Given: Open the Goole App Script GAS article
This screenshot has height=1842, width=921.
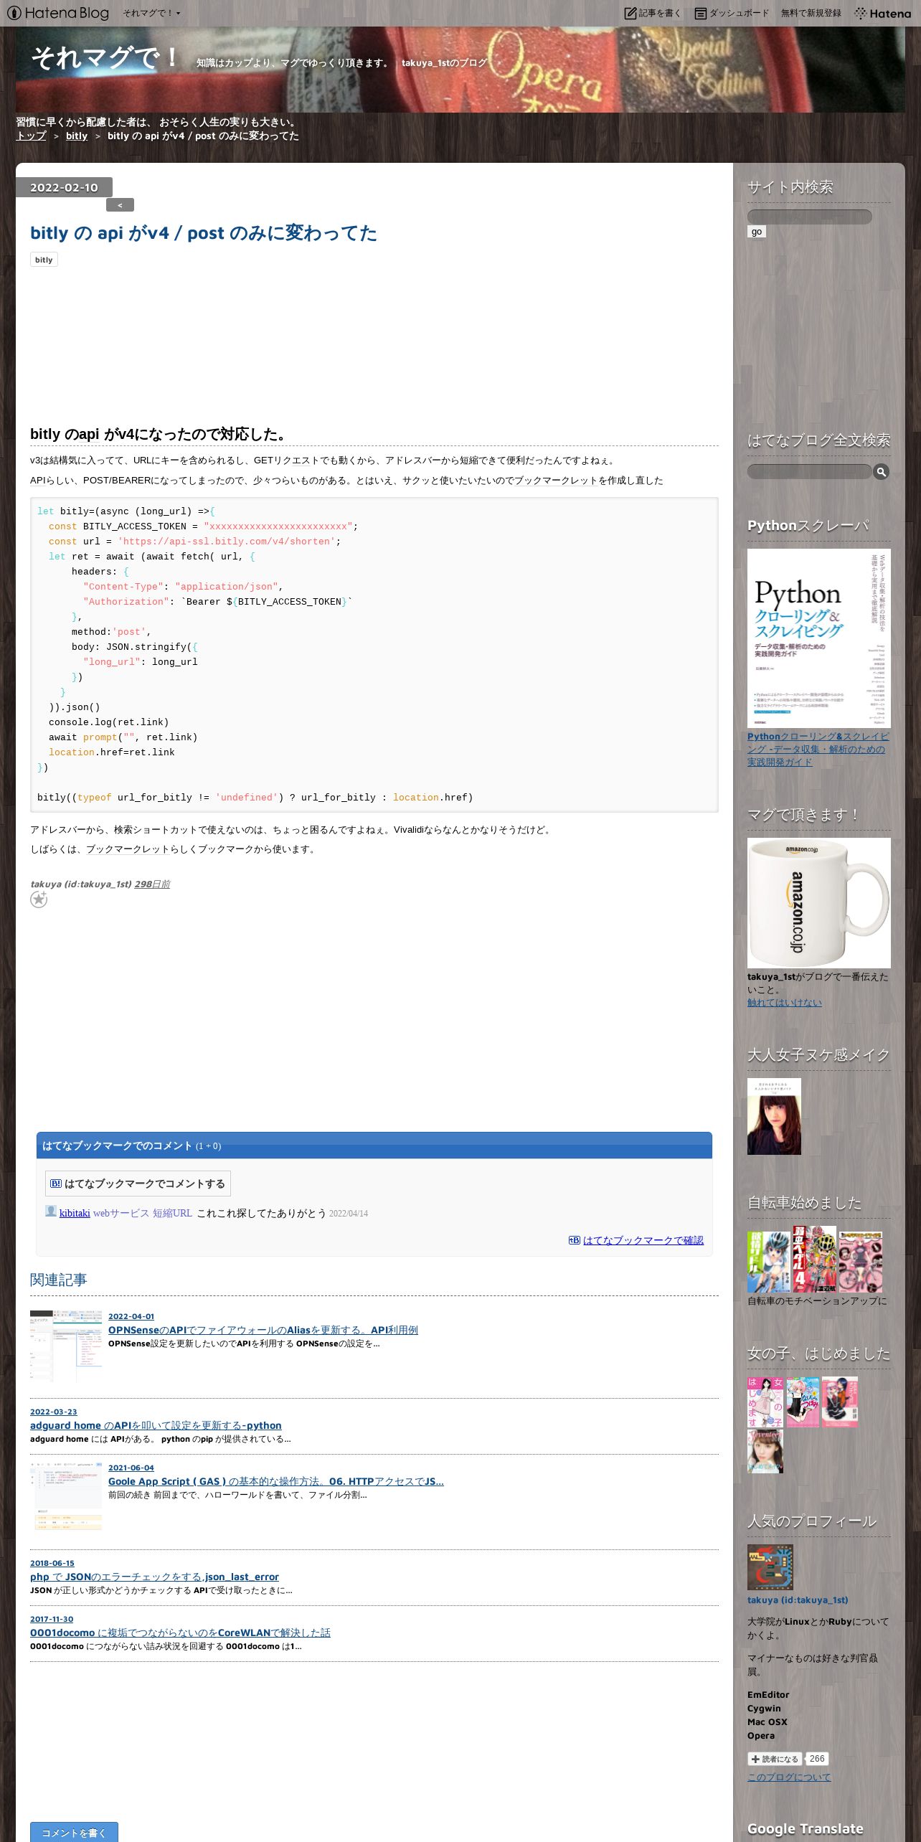Looking at the screenshot, I should click(x=276, y=1481).
